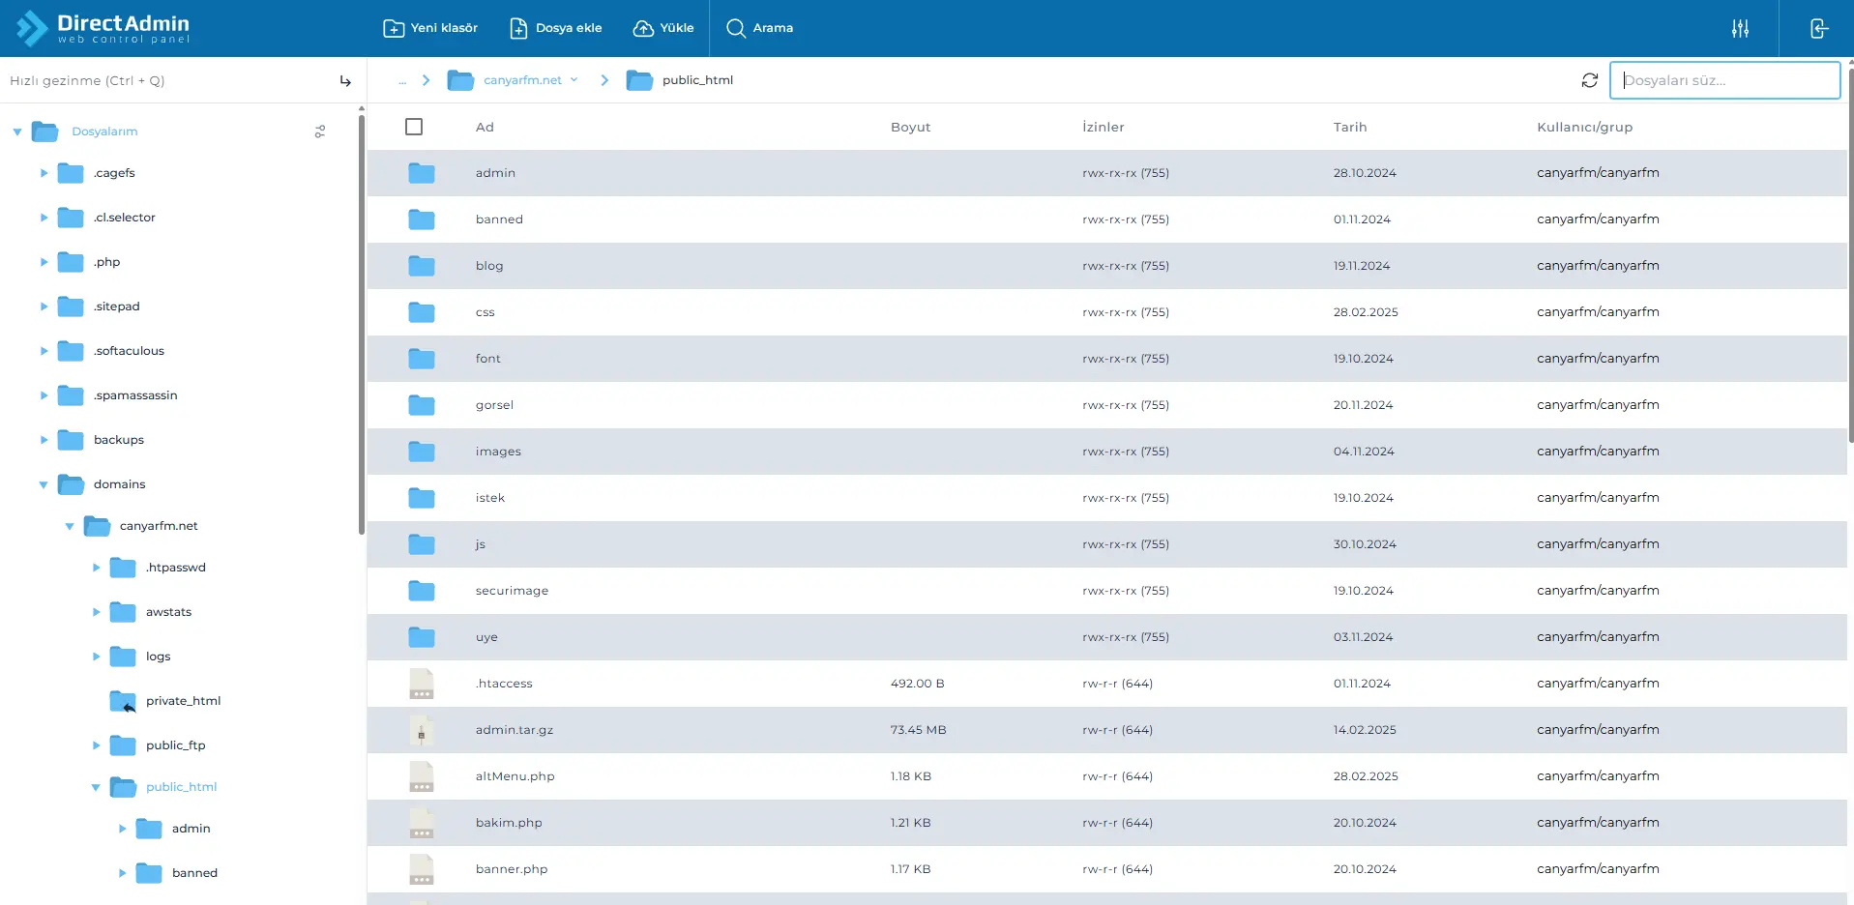Sort files by the Boyut column
Image resolution: width=1854 pixels, height=905 pixels.
909,127
